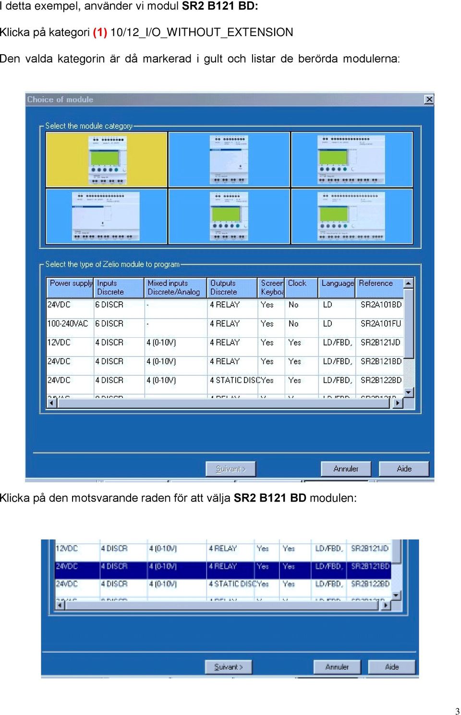
Task: Select the SR2A101BD row in upper table
Action: tap(225, 305)
